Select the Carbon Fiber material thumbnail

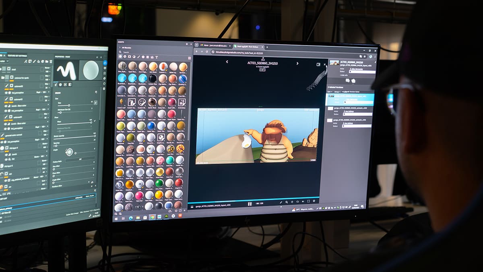pyautogui.click(x=153, y=78)
